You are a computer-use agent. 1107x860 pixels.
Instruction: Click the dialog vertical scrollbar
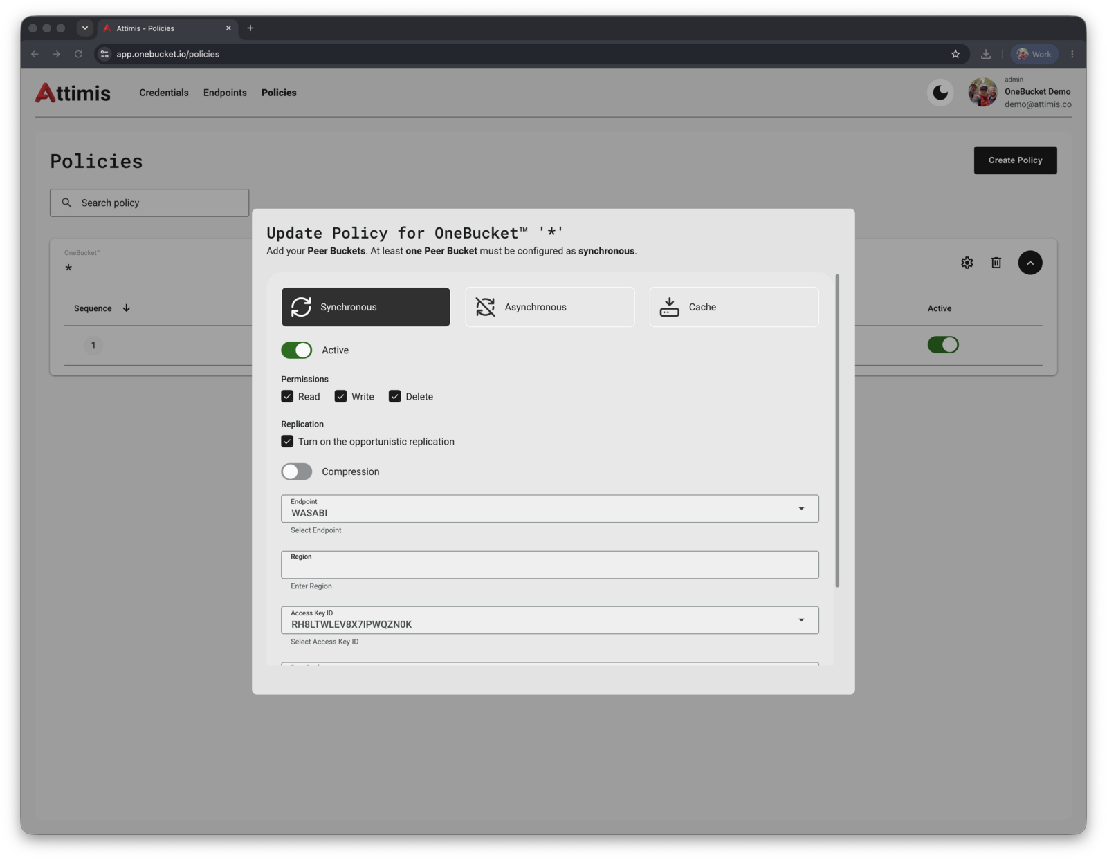point(837,431)
